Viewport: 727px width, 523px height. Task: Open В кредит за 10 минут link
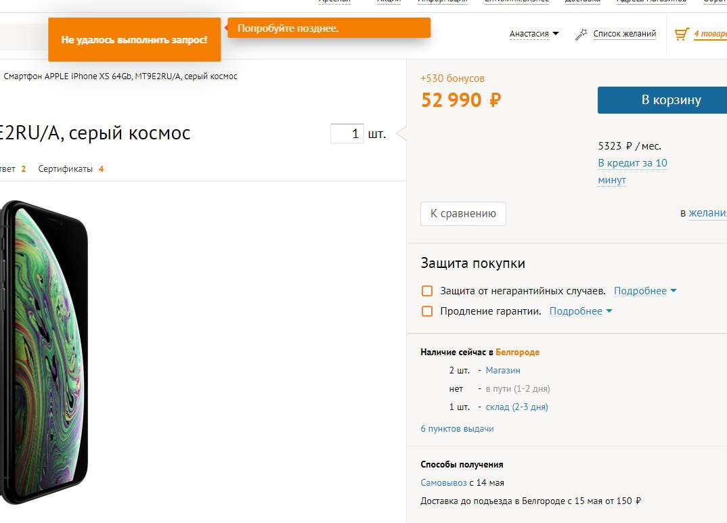point(632,171)
